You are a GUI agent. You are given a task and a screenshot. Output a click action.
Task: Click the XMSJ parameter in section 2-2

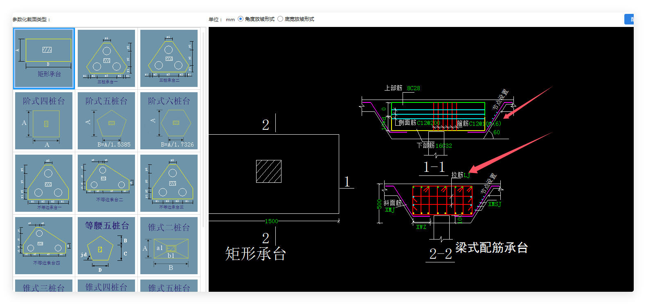(495, 204)
